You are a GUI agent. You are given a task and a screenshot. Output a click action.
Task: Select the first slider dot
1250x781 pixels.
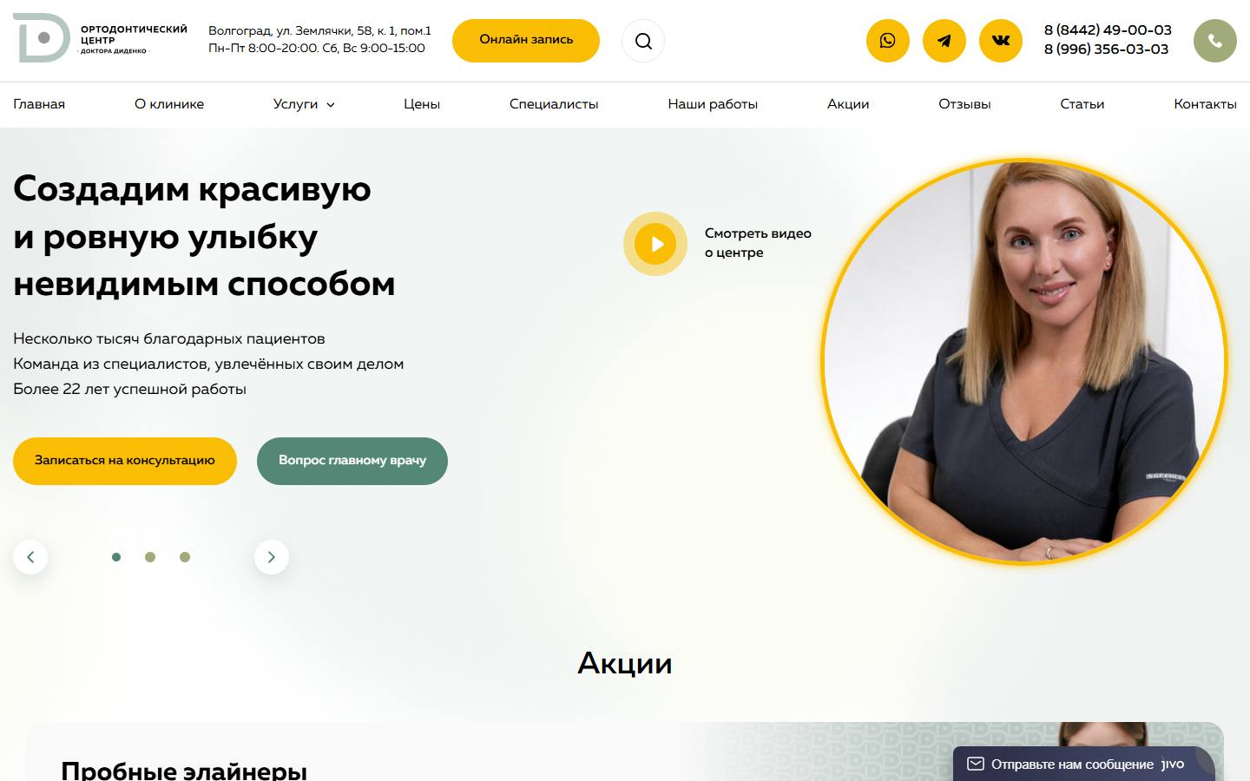click(116, 557)
